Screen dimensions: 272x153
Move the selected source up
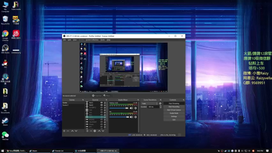pyautogui.click(x=99, y=131)
